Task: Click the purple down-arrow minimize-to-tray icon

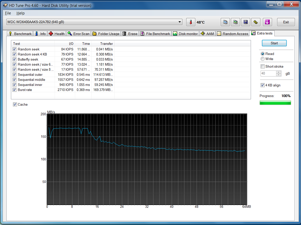Action: tap(267, 22)
